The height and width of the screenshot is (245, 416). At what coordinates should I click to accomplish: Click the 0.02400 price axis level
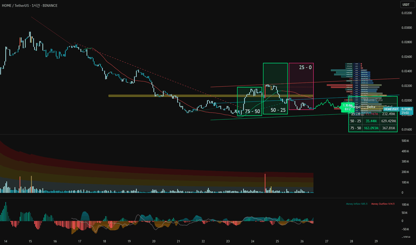tap(407, 71)
